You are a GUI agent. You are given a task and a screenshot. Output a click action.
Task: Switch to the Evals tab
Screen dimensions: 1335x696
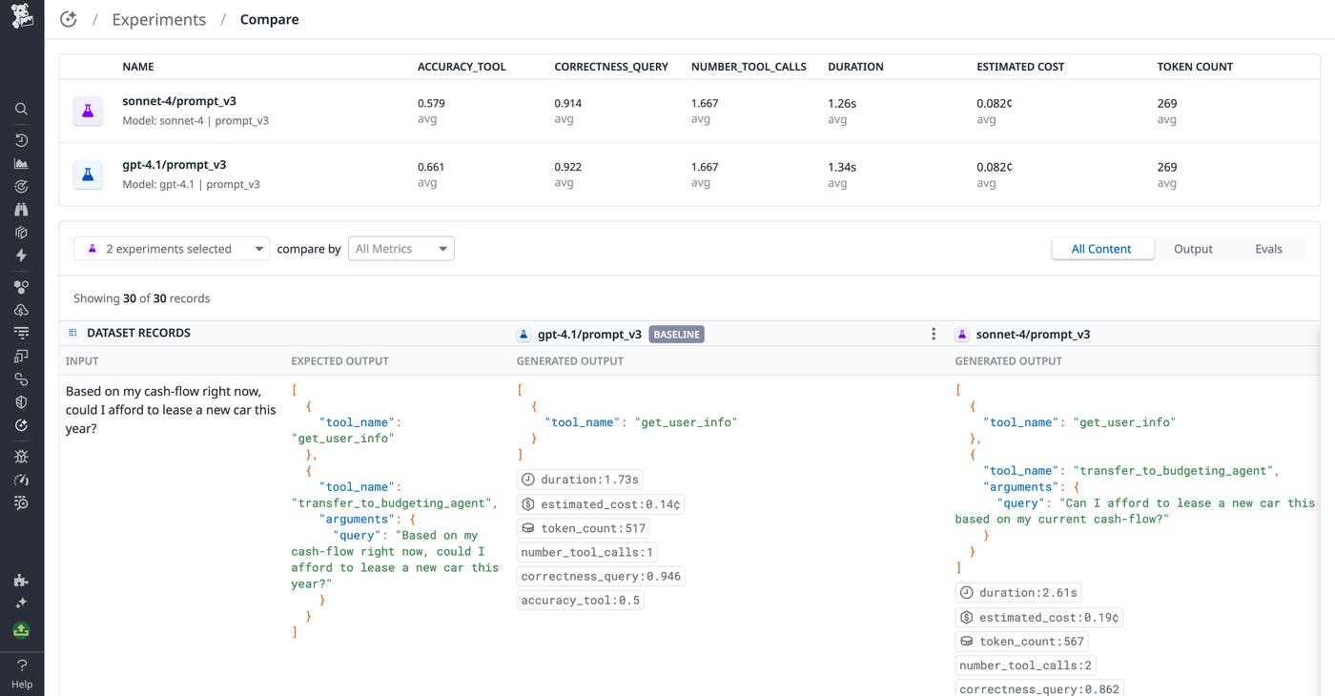1268,249
